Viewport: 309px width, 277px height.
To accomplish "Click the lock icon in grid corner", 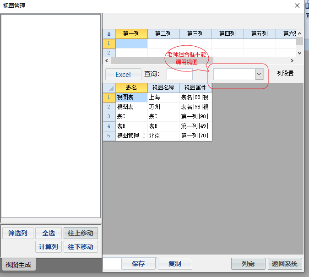I will click(x=109, y=34).
